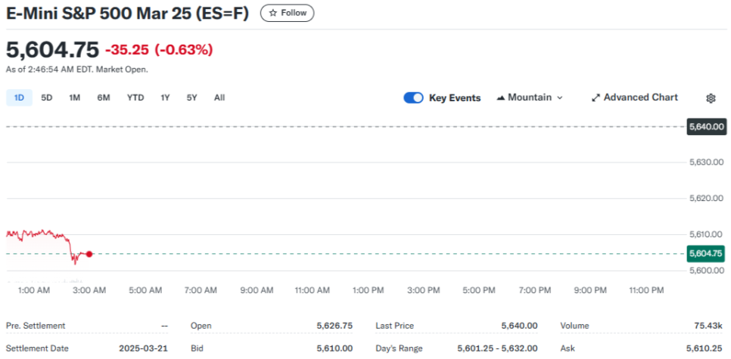Click the 5,620.00 price axis label
Viewport: 731px width, 359px height.
point(706,198)
